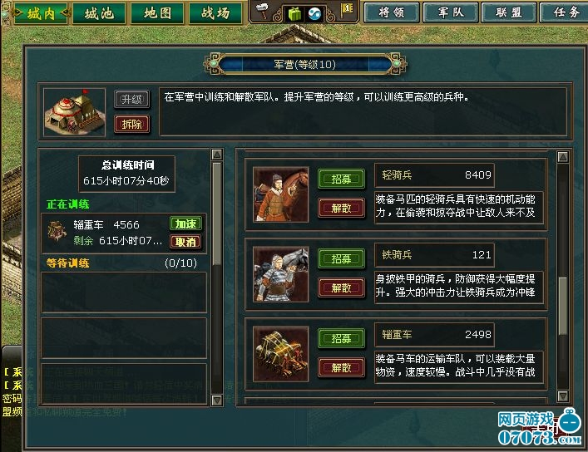Select the light cavalry (轻骑兵) portrait
Viewport: 588px width, 452px height.
[x=281, y=194]
